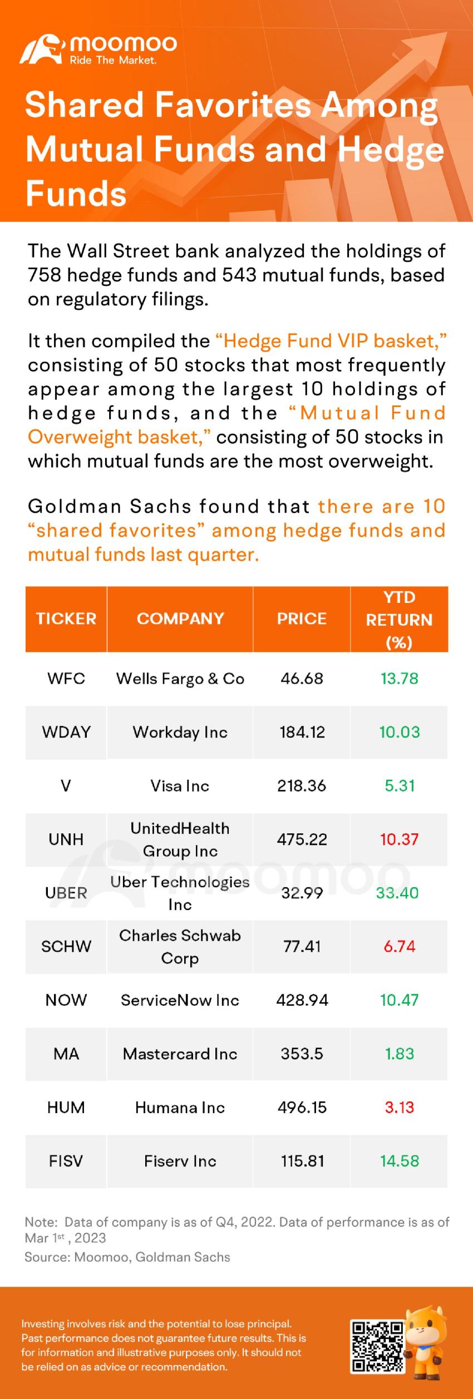Click Visa Inc's price 218.36
This screenshot has height=1399, width=473.
[x=302, y=785]
